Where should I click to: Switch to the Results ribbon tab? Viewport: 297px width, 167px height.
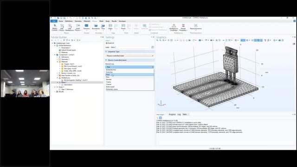pyautogui.click(x=114, y=21)
